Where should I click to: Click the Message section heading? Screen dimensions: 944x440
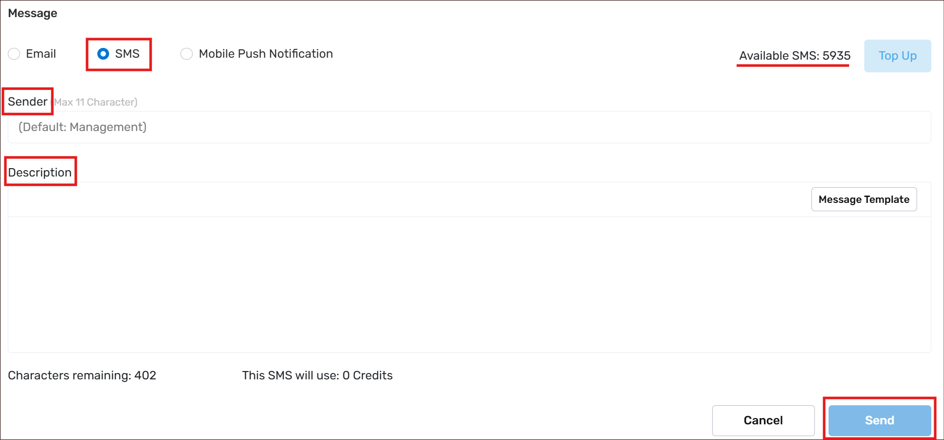[x=32, y=13]
